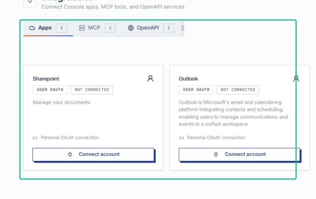Click the Integrations subtitle text
Screen dimensions: 316x199
[x=113, y=7]
